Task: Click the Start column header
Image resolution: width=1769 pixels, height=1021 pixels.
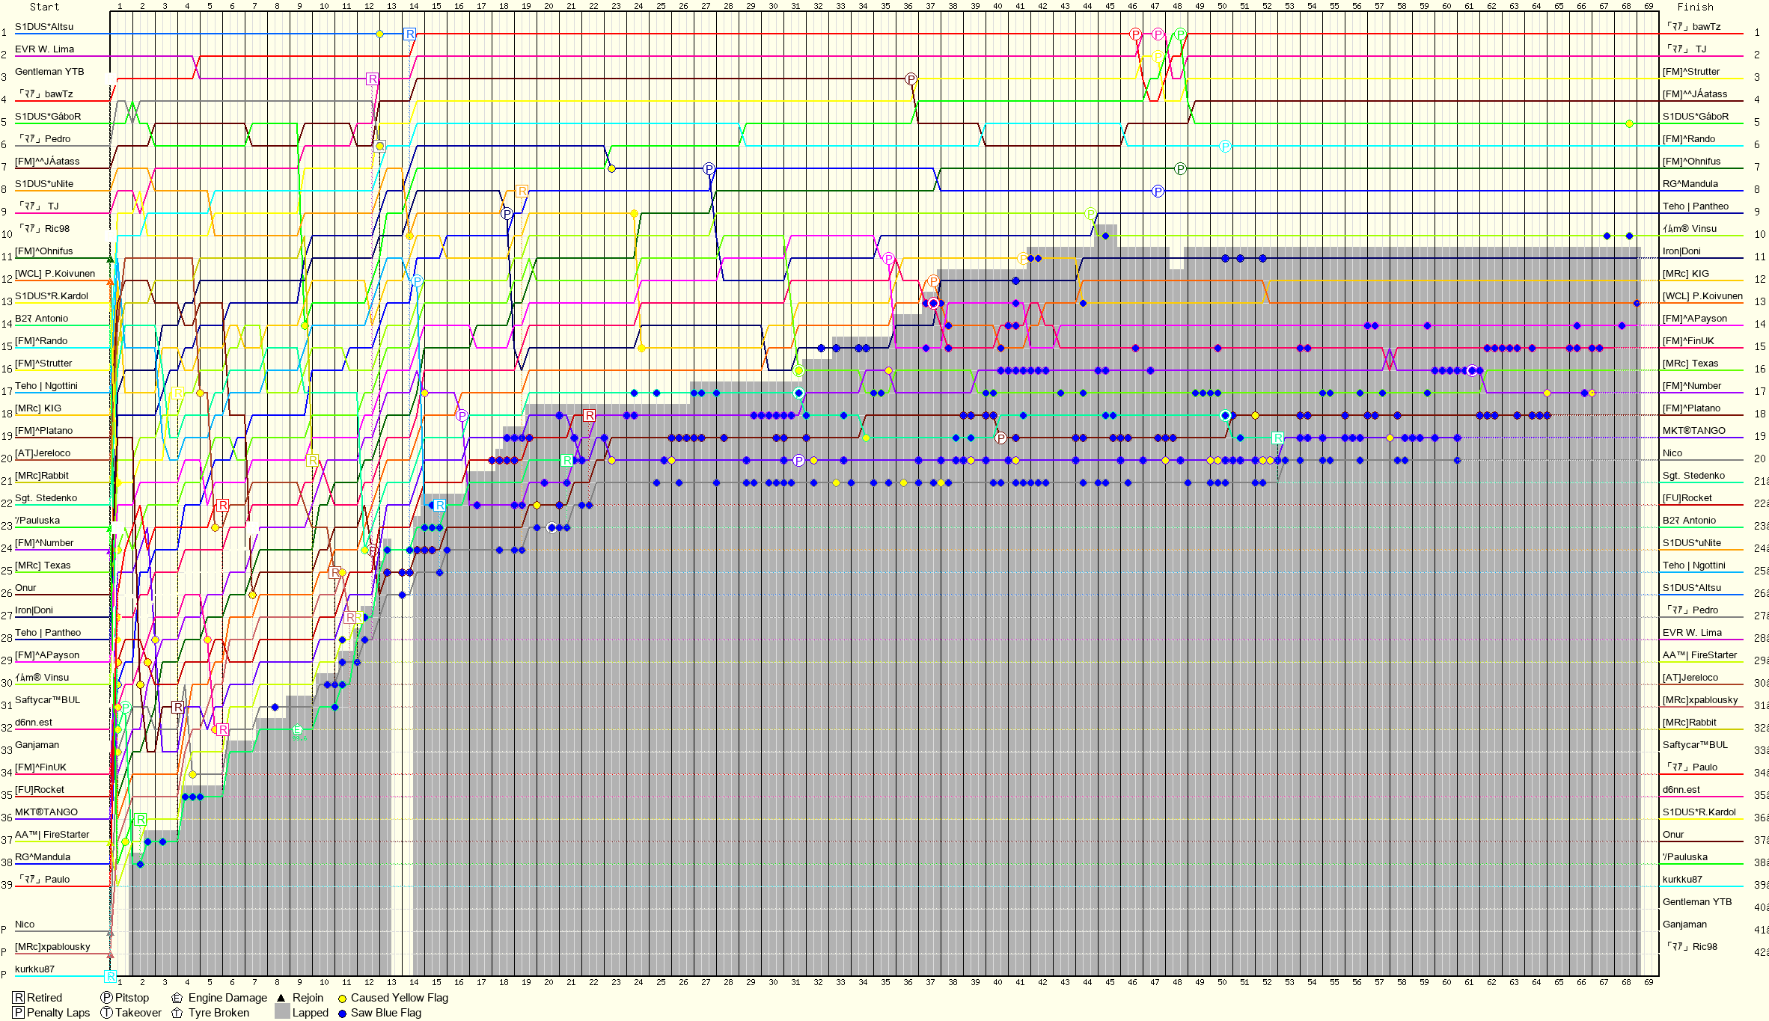Action: 44,7
